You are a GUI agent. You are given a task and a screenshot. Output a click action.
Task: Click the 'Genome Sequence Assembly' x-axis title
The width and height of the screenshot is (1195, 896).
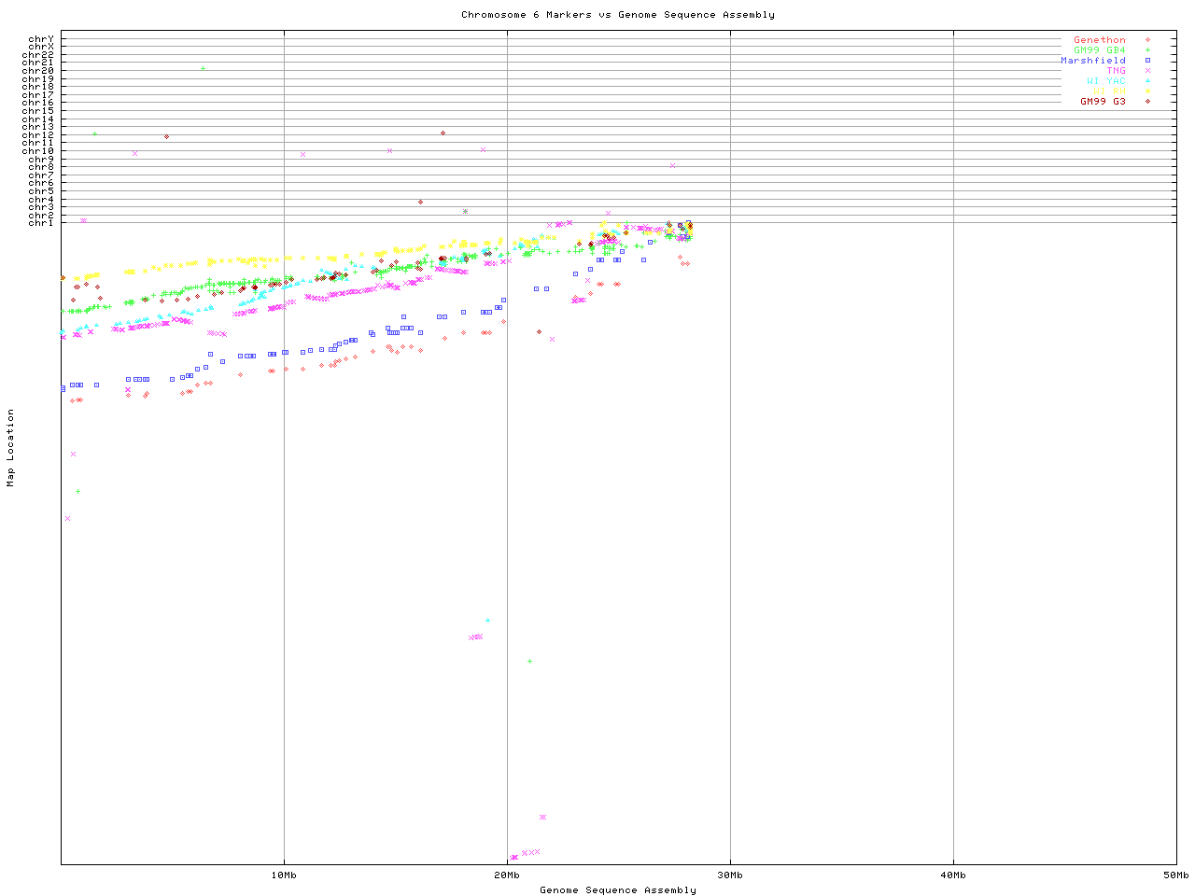coord(617,890)
